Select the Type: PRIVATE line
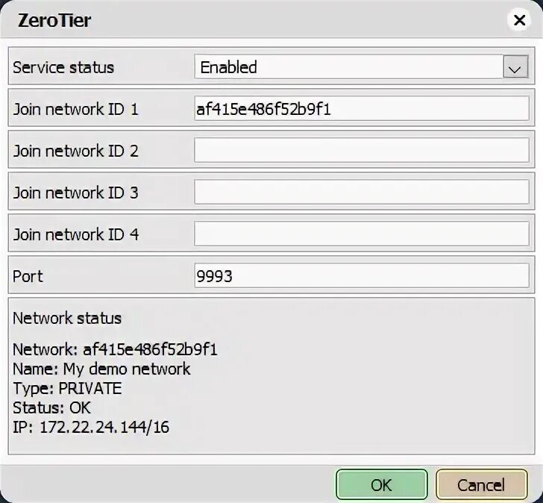This screenshot has width=543, height=503. [67, 388]
